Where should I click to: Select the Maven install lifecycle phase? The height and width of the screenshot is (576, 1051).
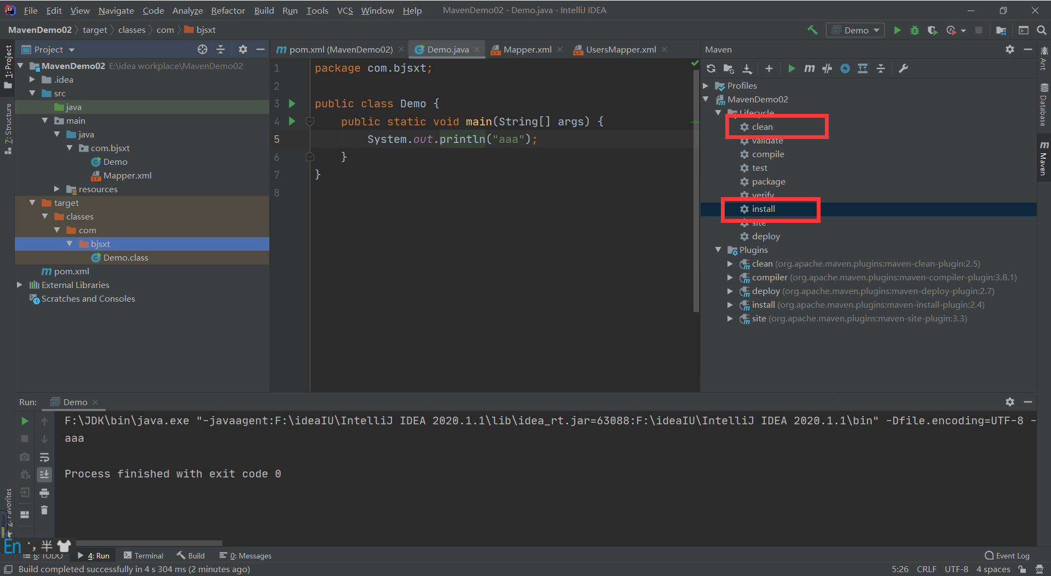(x=763, y=209)
